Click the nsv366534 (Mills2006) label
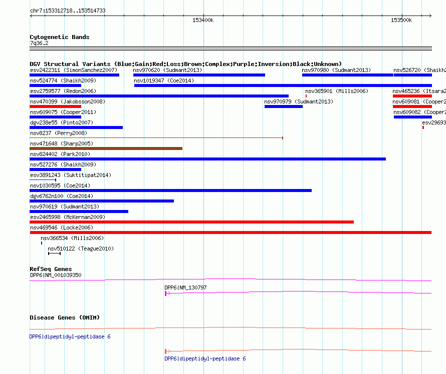This screenshot has height=374, width=446. 72,238
